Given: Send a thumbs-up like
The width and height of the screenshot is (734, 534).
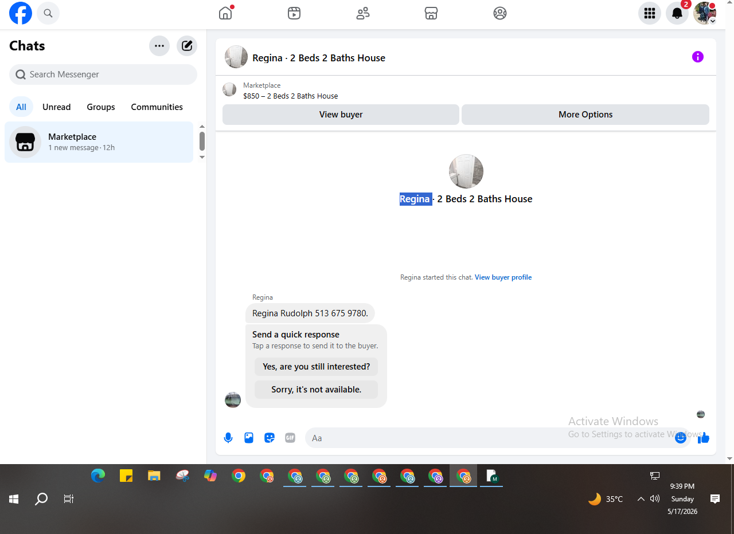Looking at the screenshot, I should (x=704, y=438).
